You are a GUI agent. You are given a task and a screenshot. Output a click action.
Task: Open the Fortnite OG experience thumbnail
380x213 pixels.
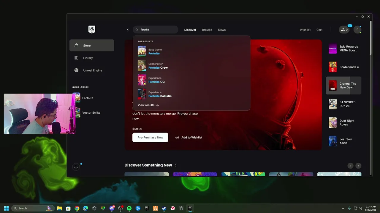pos(142,80)
